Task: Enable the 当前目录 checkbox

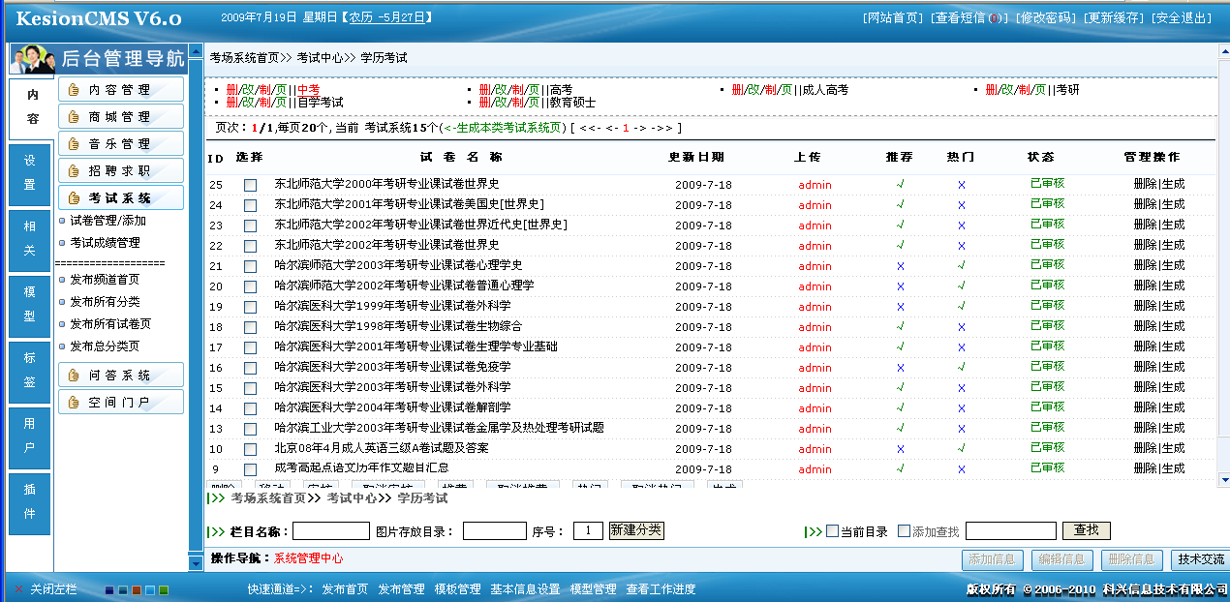Action: 832,531
